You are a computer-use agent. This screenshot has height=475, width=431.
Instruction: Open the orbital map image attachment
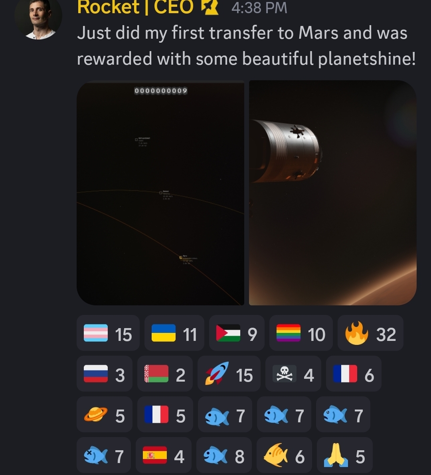(x=160, y=193)
